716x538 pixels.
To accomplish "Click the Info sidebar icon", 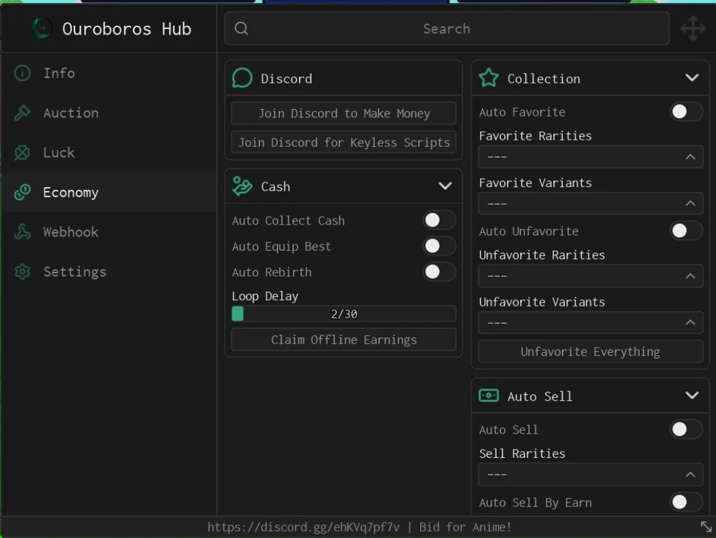I will (x=22, y=73).
